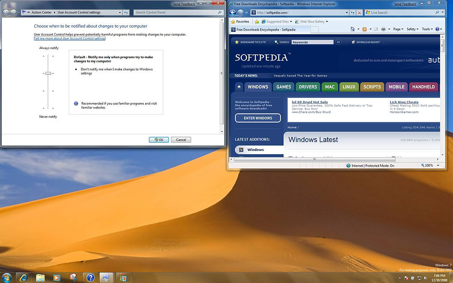The image size is (453, 283).
Task: Open the Print options dropdown arrow
Action: (x=389, y=29)
